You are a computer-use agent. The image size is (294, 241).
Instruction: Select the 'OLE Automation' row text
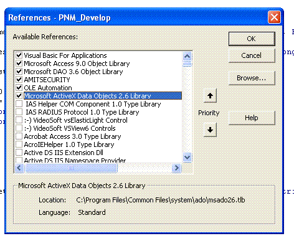(x=48, y=88)
